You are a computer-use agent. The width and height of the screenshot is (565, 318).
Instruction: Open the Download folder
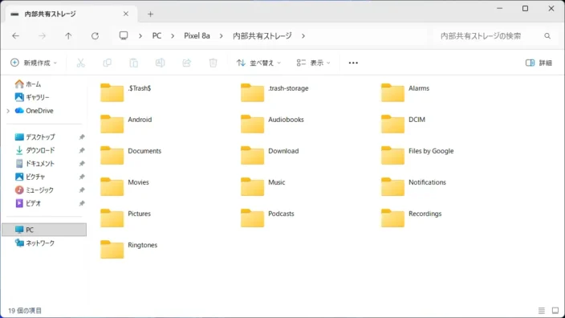pos(270,155)
